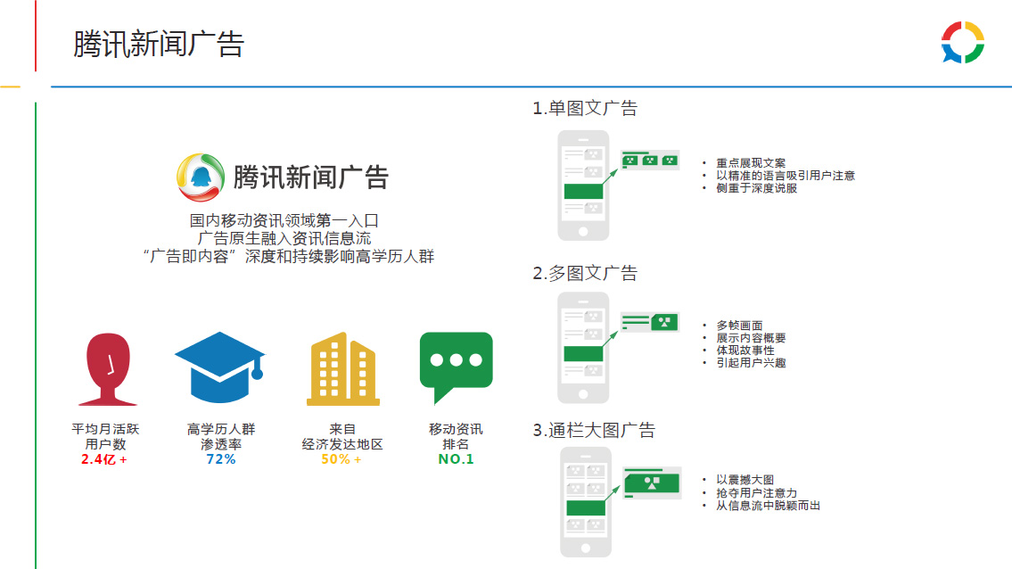Click the yellow value 50% +

[341, 459]
